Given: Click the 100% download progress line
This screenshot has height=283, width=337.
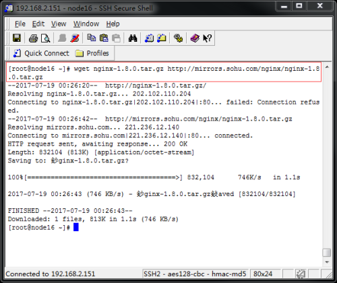Looking at the screenshot, I should [x=154, y=177].
